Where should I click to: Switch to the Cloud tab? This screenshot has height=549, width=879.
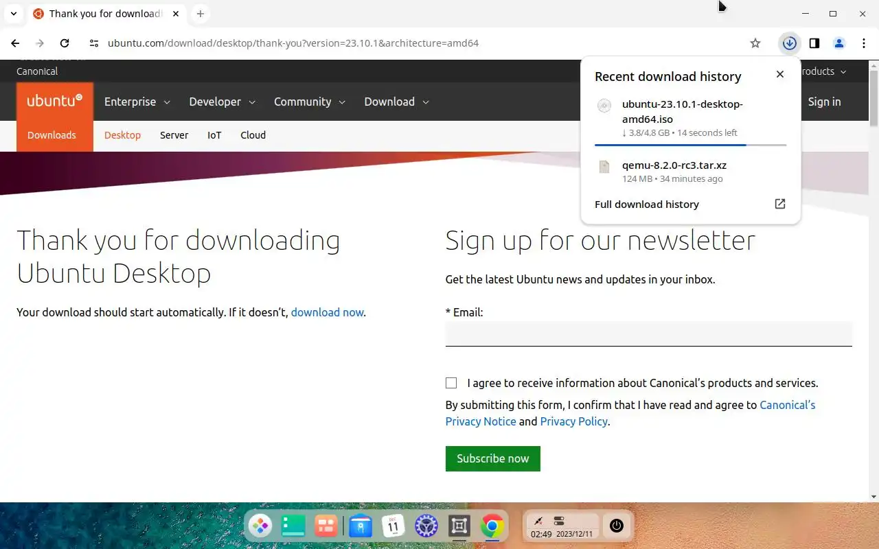pyautogui.click(x=253, y=135)
